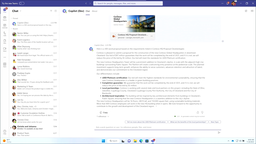Click the Contoso Global Headquarters slide thumbnail
This screenshot has width=256, height=144.
(x=133, y=24)
